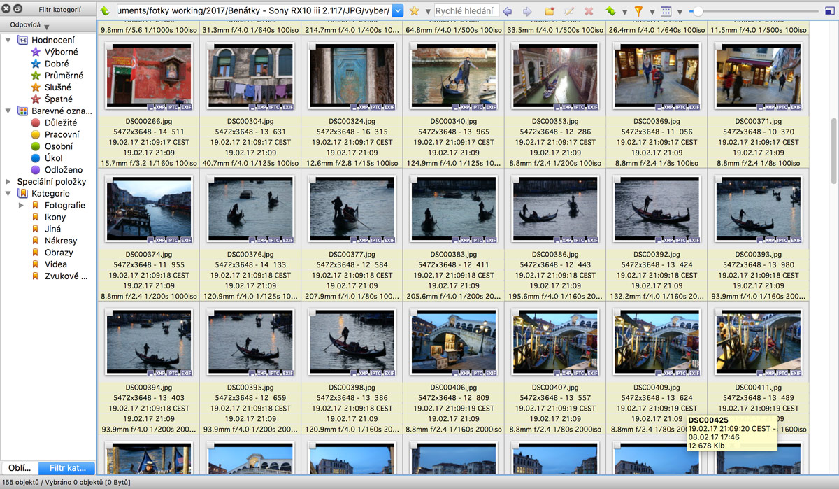Viewport: 839px width, 489px height.
Task: Open the Odpovídá match options
Action: pyautogui.click(x=29, y=26)
